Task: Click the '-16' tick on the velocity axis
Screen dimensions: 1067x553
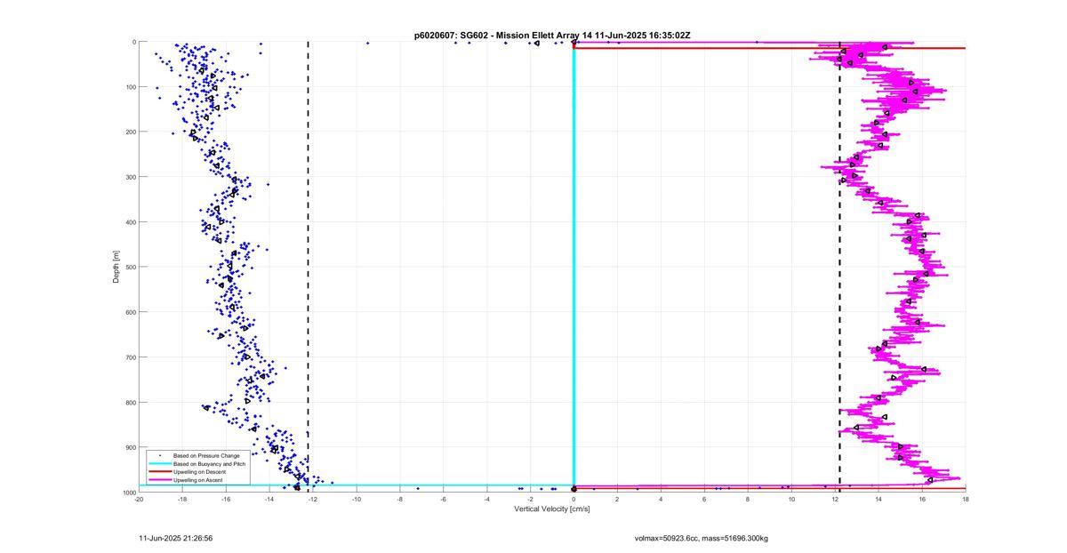Action: pos(226,499)
